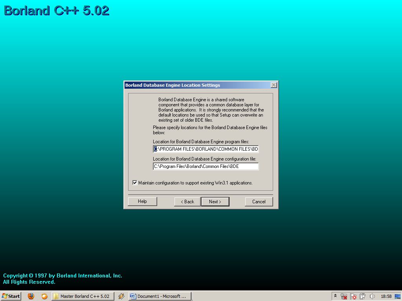Click the setup icon in the taskbar

[x=121, y=296]
